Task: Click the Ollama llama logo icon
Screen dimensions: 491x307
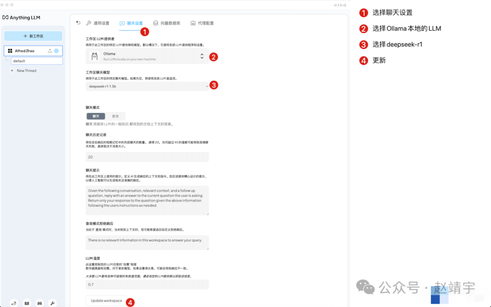Action: pos(94,56)
